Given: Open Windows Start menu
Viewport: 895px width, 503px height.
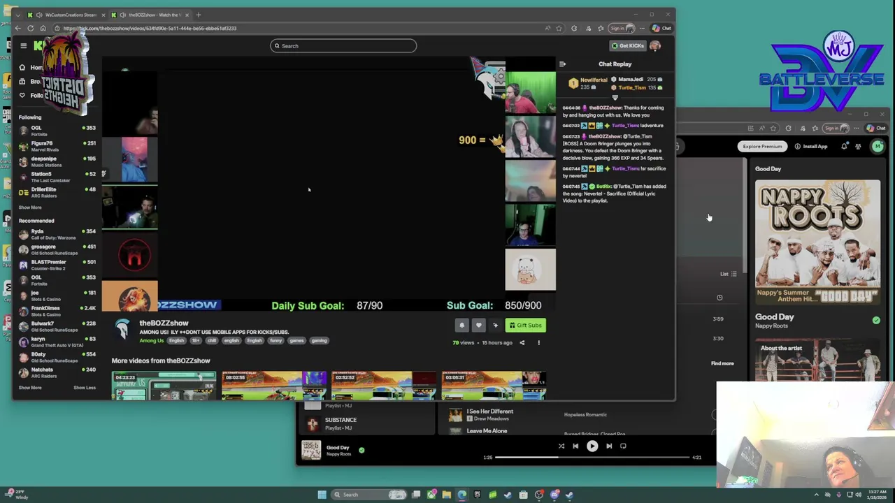Looking at the screenshot, I should click(322, 495).
